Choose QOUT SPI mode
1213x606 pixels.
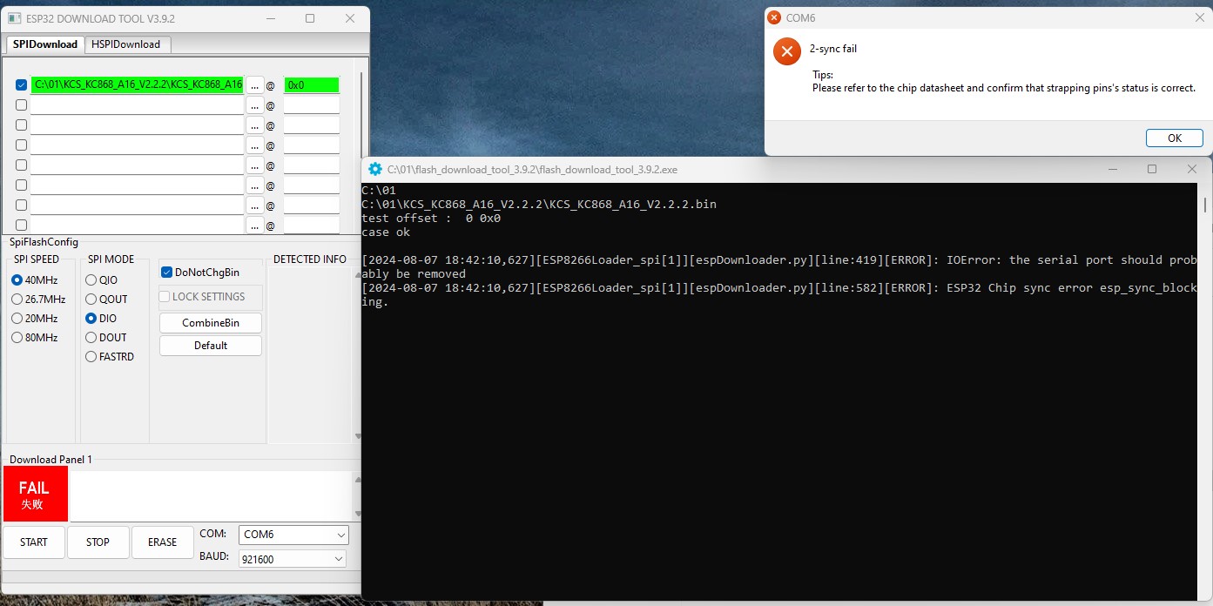(106, 300)
